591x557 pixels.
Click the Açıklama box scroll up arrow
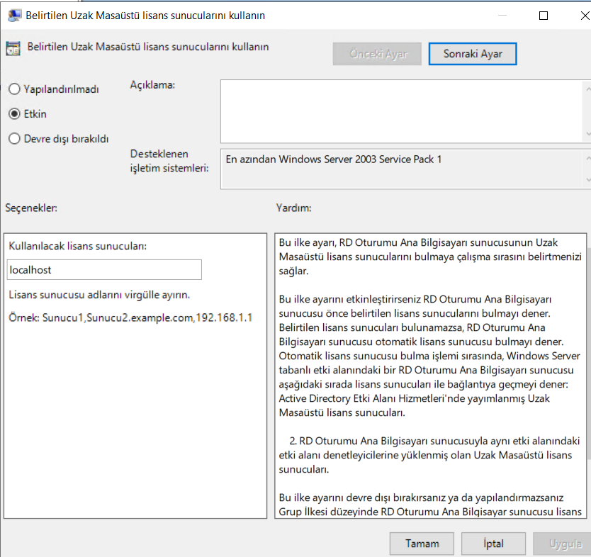click(587, 89)
